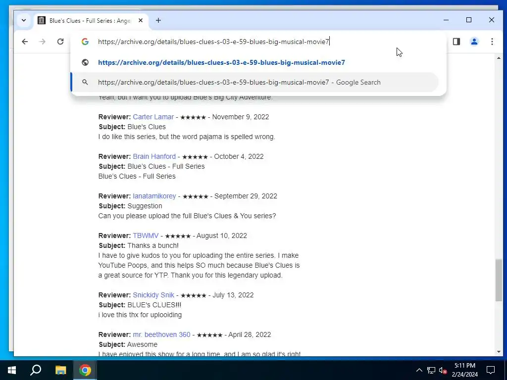Show hidden system tray icons
Screen dimensions: 507x380
pos(419,370)
